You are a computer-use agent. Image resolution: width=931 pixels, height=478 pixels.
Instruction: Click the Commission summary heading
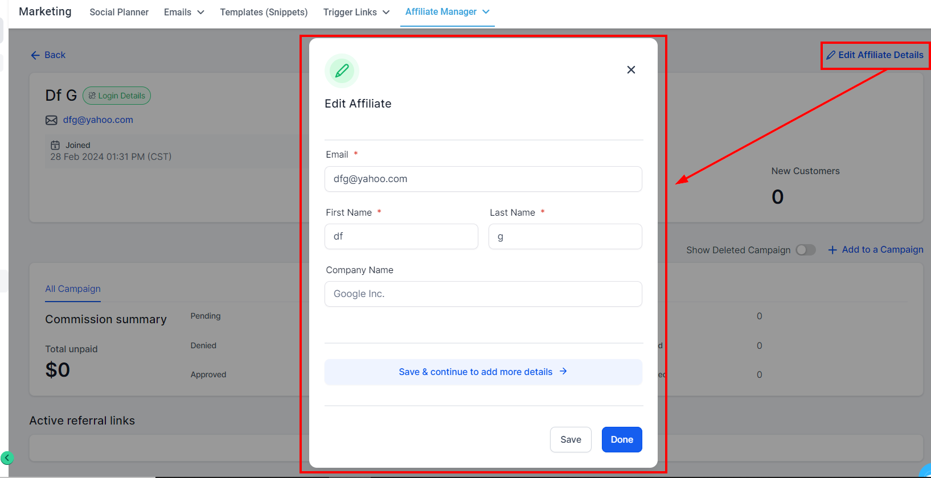coord(106,319)
